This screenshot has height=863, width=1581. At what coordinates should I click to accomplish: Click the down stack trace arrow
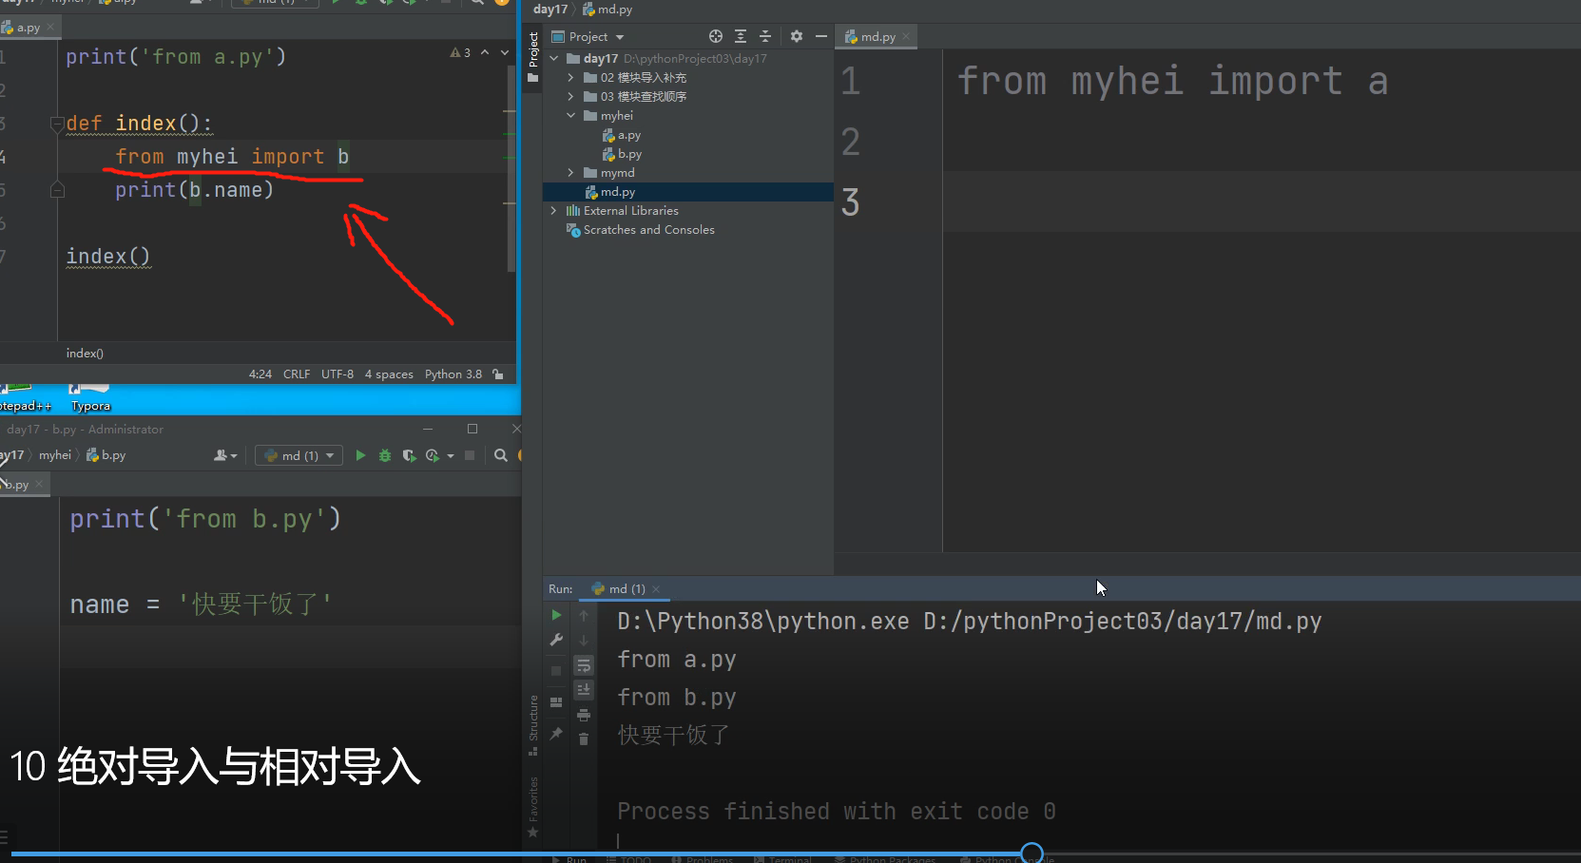click(584, 640)
